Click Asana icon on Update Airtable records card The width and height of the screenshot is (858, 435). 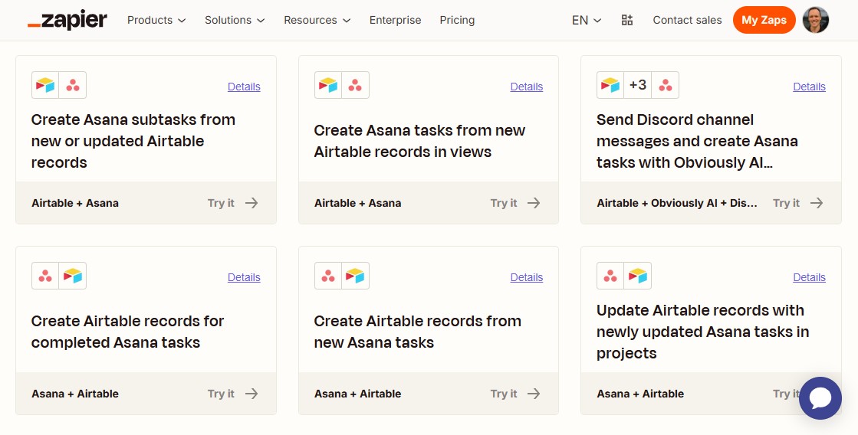coord(610,276)
